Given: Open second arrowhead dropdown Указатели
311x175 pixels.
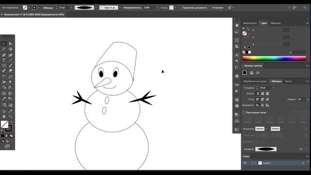Looking at the screenshot, I should coord(282,129).
